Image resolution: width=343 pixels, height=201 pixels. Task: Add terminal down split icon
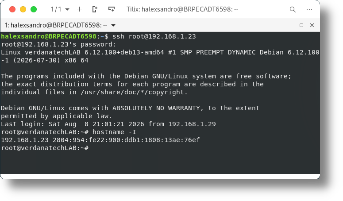pos(112,9)
